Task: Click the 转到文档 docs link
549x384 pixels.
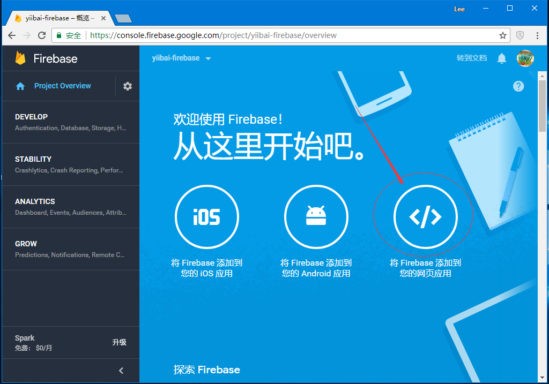Action: 472,58
